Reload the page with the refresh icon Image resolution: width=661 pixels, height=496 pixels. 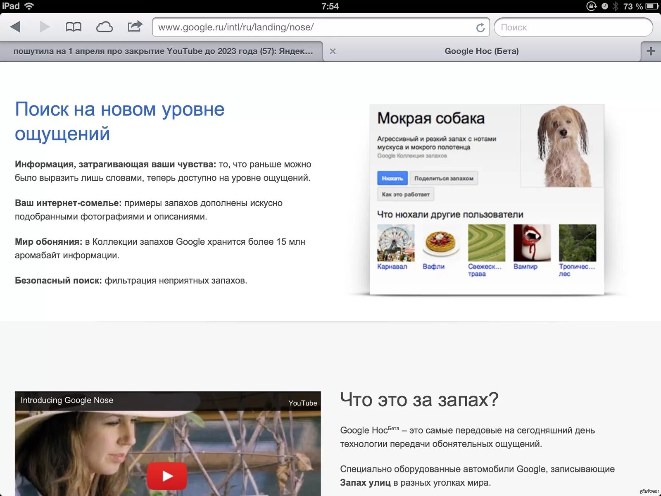[480, 27]
